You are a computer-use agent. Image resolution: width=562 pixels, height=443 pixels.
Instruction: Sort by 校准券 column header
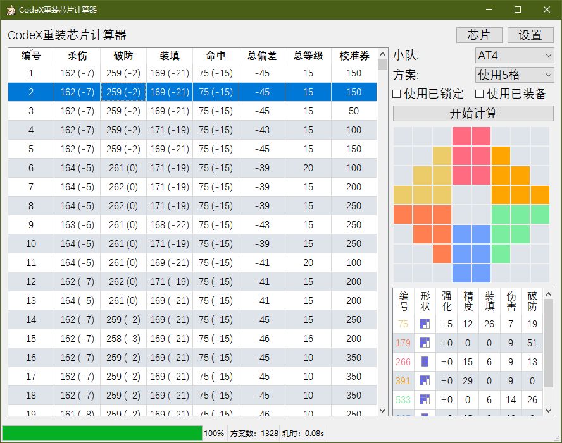(354, 56)
